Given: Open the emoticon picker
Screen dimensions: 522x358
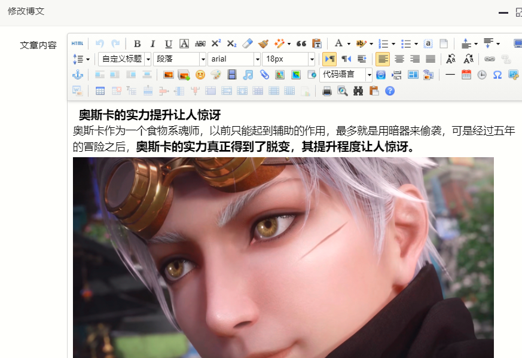Looking at the screenshot, I should click(x=200, y=75).
